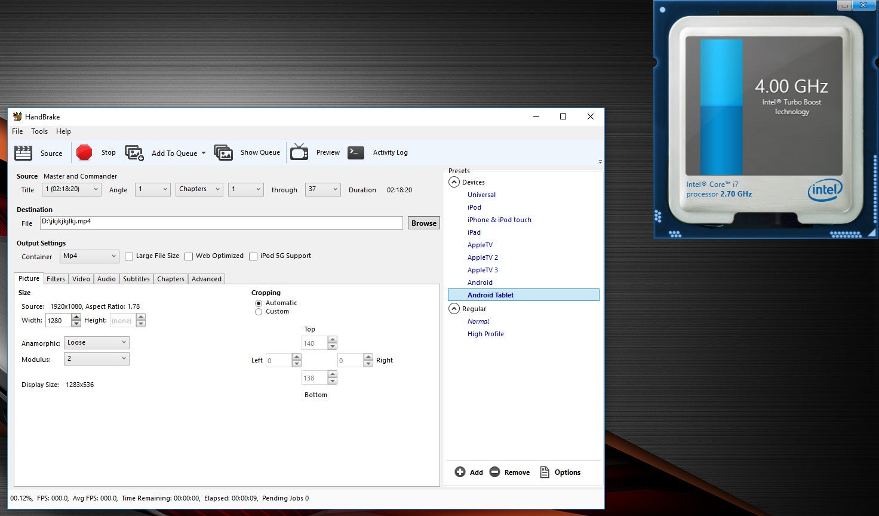
Task: Click the Preview television icon
Action: [x=299, y=152]
